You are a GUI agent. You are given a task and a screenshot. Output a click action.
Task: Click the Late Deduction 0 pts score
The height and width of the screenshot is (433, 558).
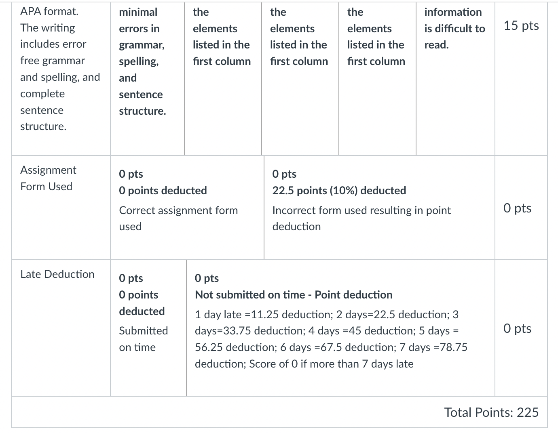(x=517, y=328)
